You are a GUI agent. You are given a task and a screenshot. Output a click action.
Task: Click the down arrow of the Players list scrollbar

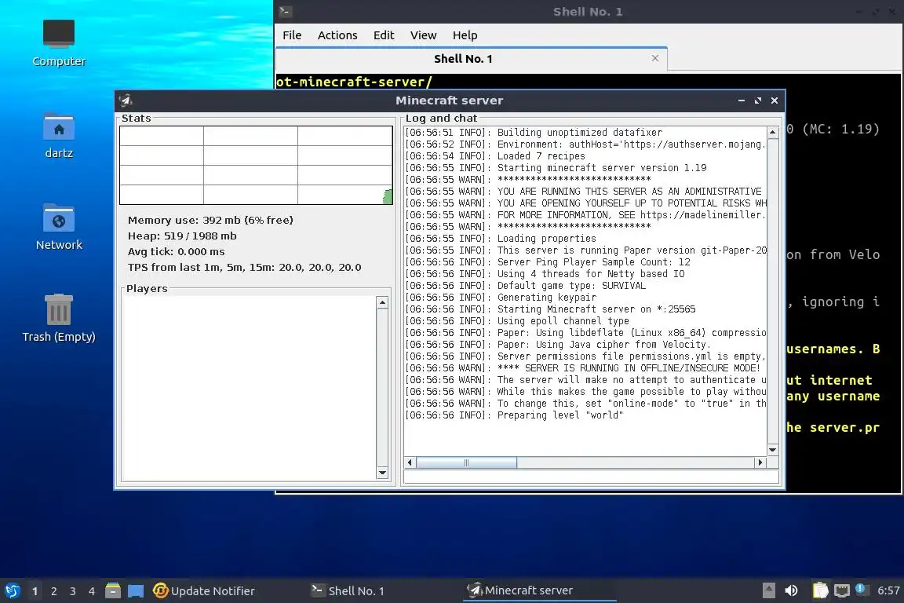[x=381, y=473]
